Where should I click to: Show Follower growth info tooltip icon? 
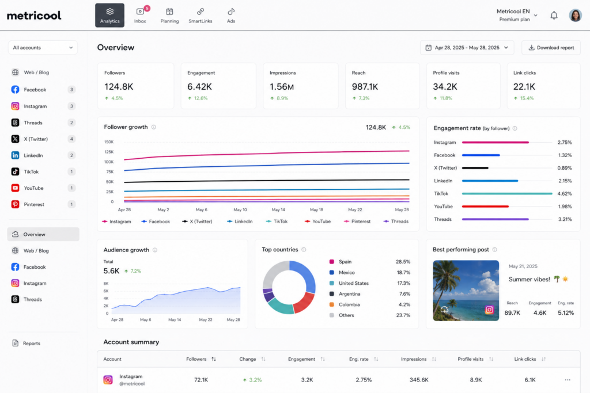point(153,127)
